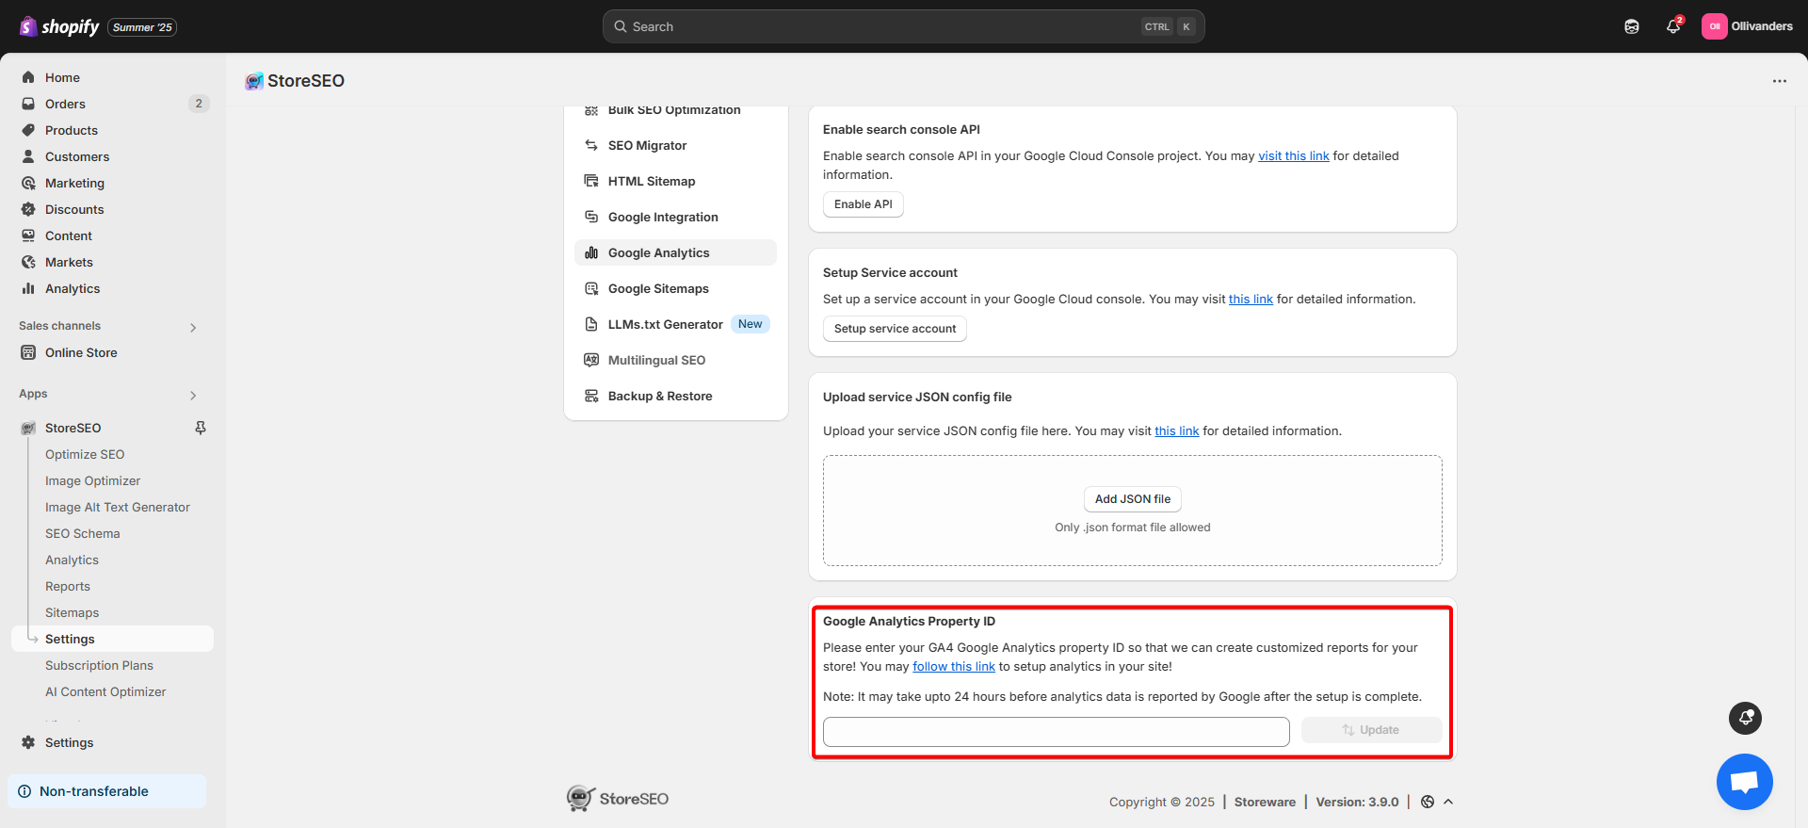
Task: Open 'this link' in Upload JSON section
Action: pos(1177,431)
